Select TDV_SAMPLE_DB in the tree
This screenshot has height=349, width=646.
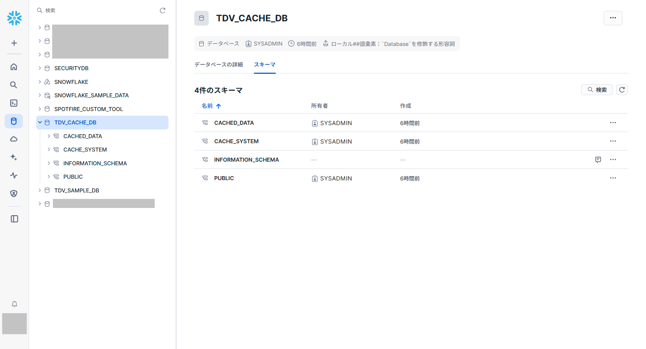pos(77,190)
